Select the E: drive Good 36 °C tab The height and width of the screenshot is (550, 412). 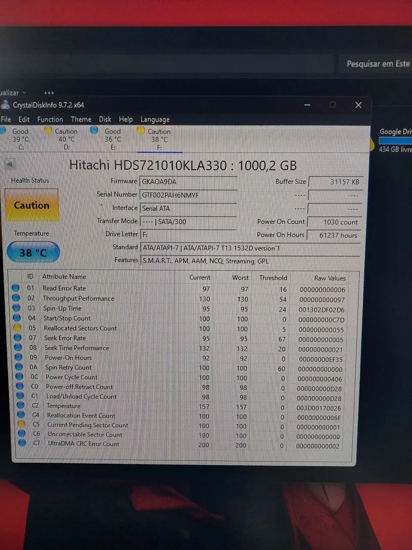click(109, 139)
